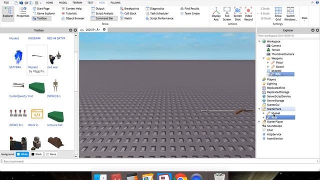Screen dimensions: 320x180
Task: Expand the StarterPlayer node
Action: point(259,121)
